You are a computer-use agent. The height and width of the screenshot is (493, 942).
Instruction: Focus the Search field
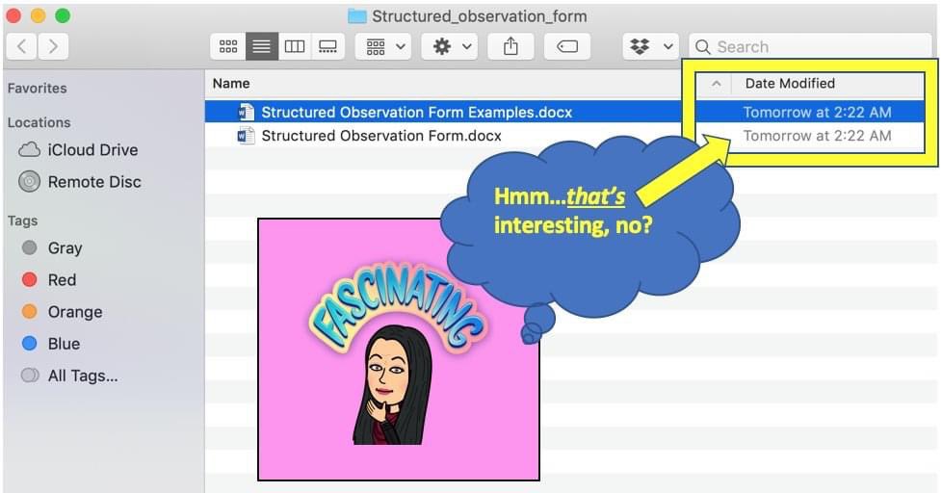pyautogui.click(x=810, y=47)
